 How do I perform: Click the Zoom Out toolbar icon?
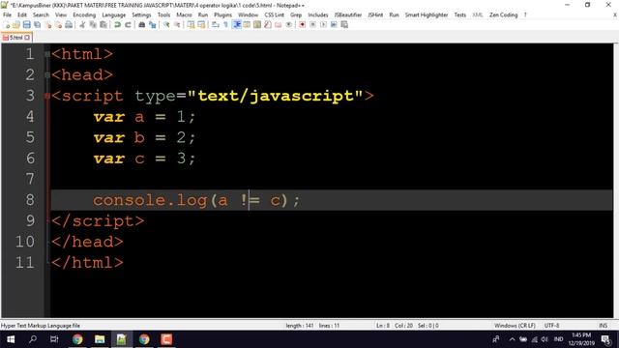[x=177, y=24]
